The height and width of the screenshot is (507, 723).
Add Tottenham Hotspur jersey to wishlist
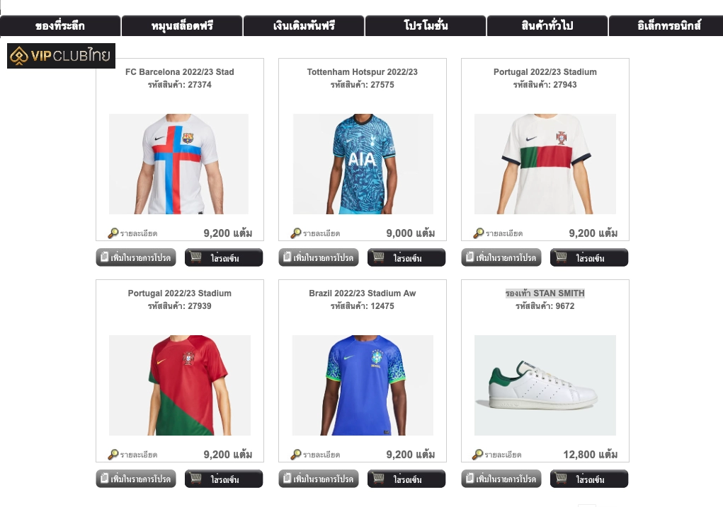[319, 257]
